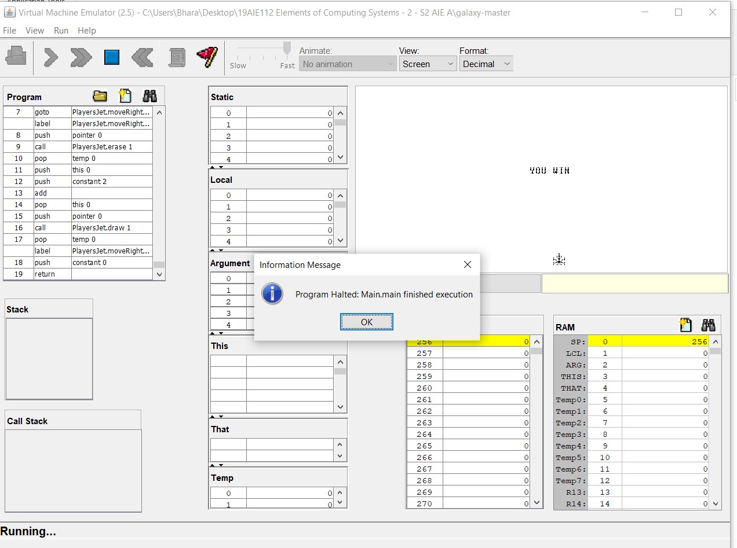This screenshot has height=548, width=737.
Task: Click the red breakpoints brush icon
Action: click(x=206, y=57)
